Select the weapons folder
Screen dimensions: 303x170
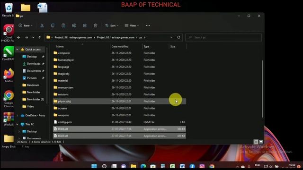119,115
